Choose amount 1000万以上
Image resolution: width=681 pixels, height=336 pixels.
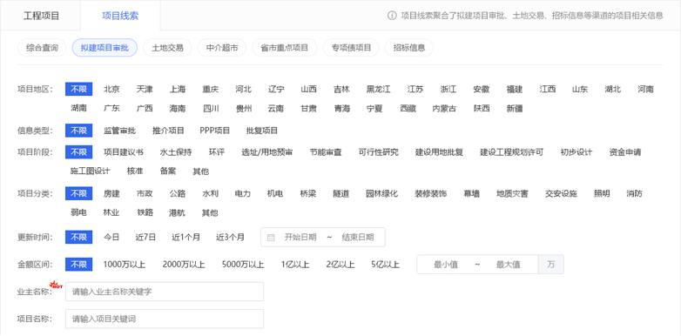(x=125, y=265)
